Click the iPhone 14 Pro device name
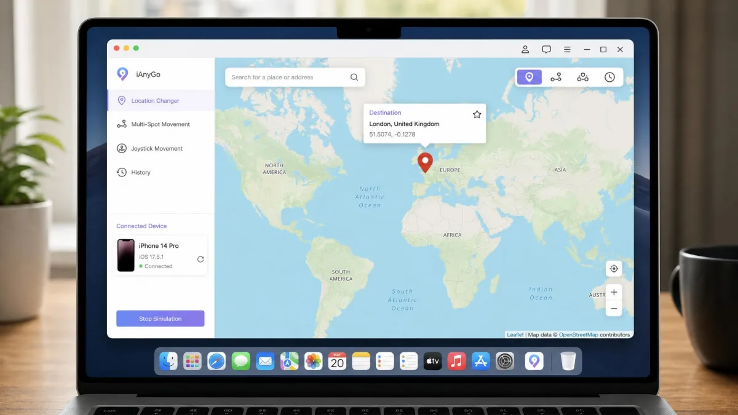Viewport: 738px width, 415px height. pyautogui.click(x=159, y=246)
